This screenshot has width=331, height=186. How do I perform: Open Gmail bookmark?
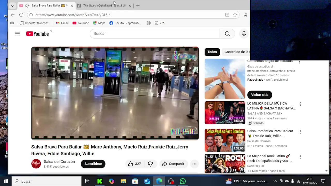(x=62, y=23)
